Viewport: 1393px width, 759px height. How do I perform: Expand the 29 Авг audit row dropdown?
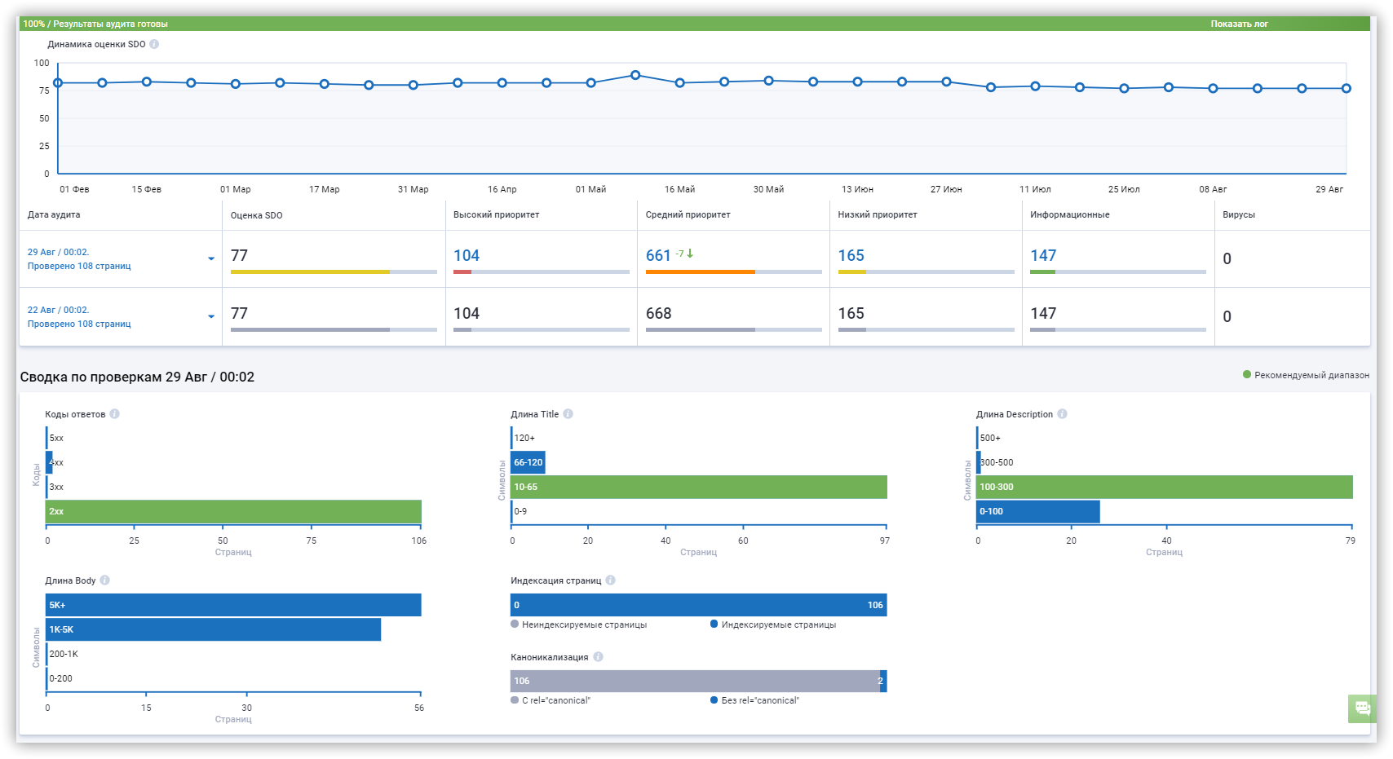[x=211, y=258]
